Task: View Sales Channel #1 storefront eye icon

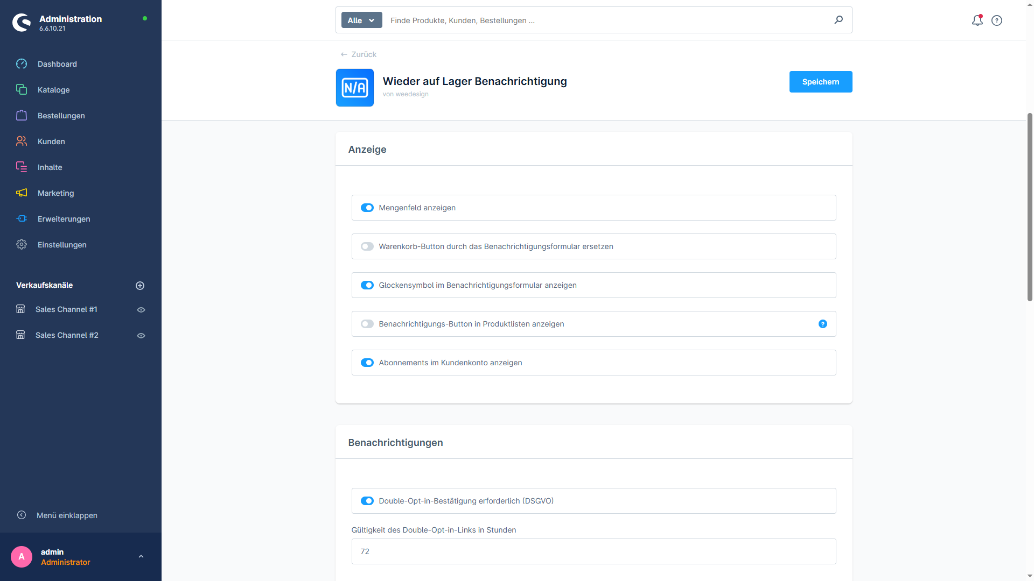Action: tap(141, 310)
